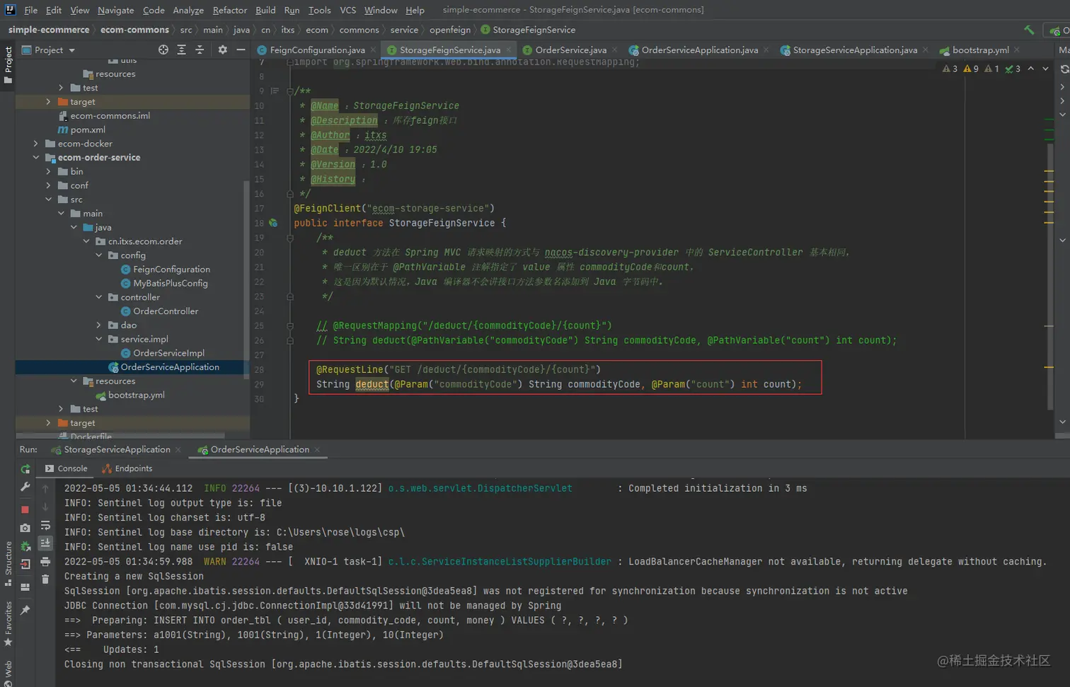Image resolution: width=1070 pixels, height=687 pixels.
Task: Toggle soft-wrap in the console
Action: 45,525
